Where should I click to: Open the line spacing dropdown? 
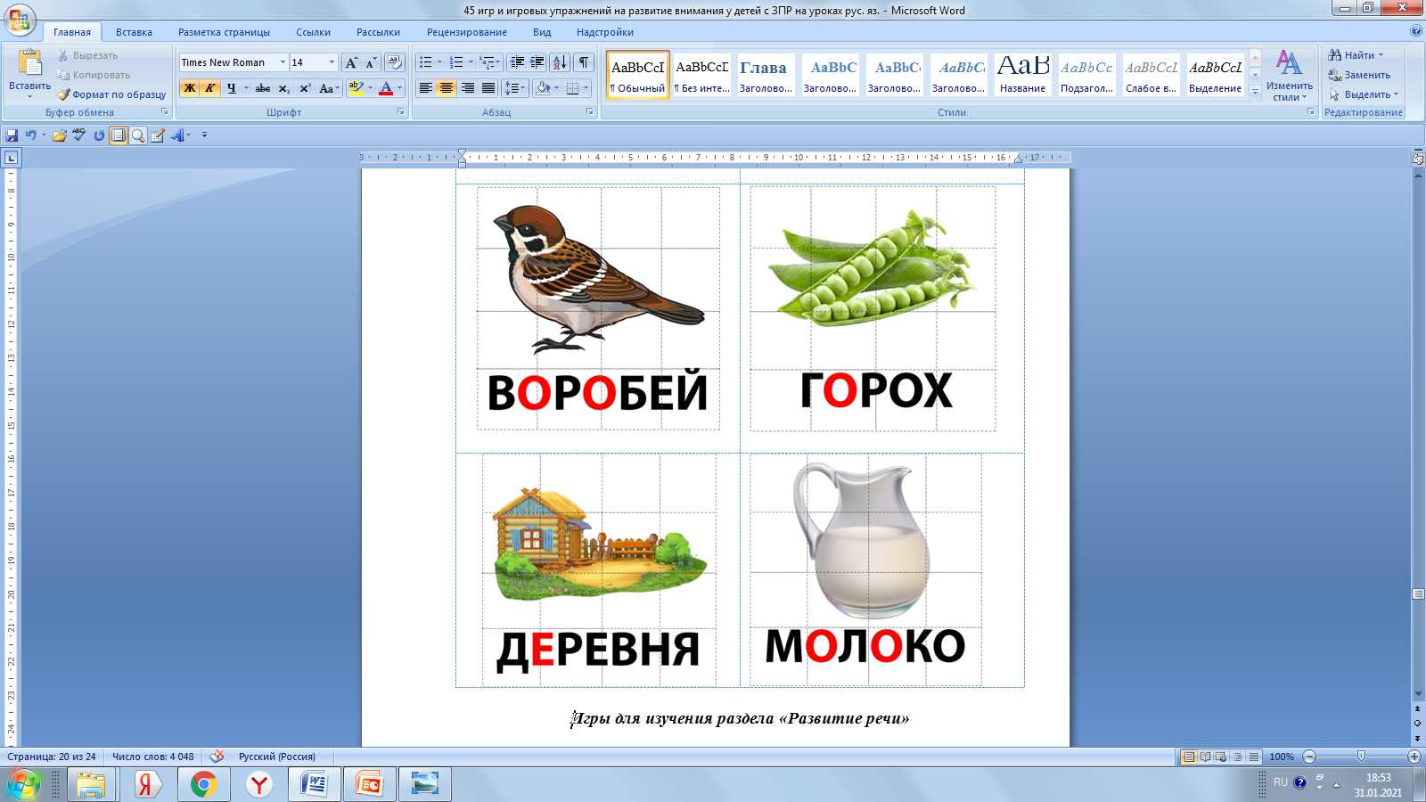click(515, 88)
